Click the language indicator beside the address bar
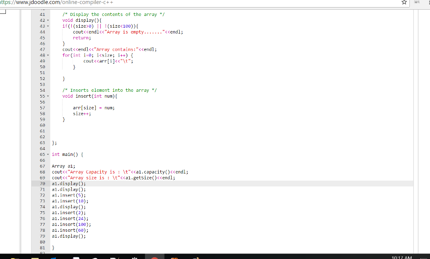 point(416,3)
